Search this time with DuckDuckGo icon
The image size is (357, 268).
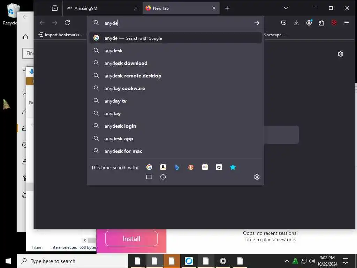point(191,167)
